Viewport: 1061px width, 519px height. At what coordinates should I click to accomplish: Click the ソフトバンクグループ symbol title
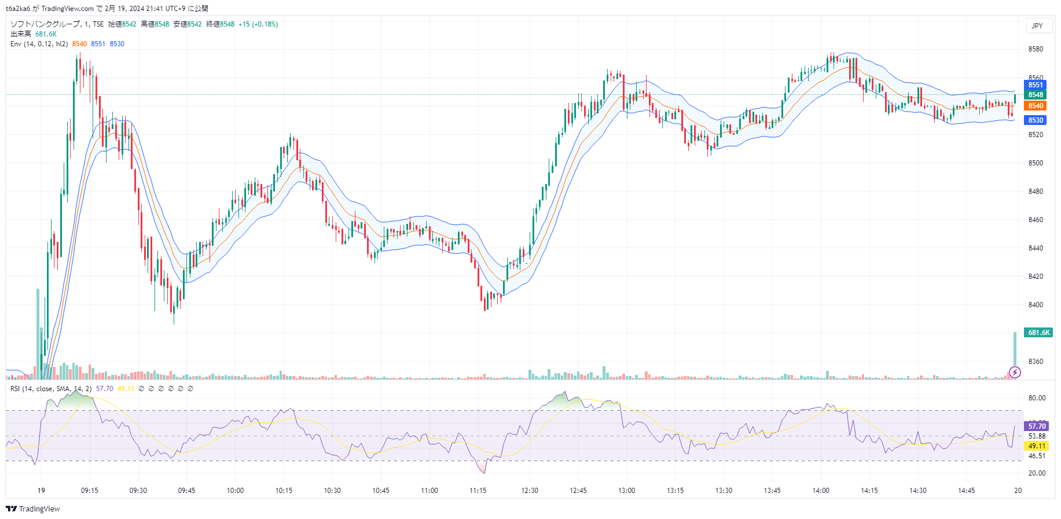click(45, 24)
